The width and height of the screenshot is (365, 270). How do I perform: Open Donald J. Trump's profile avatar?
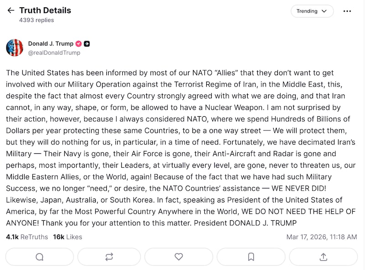[x=15, y=47]
